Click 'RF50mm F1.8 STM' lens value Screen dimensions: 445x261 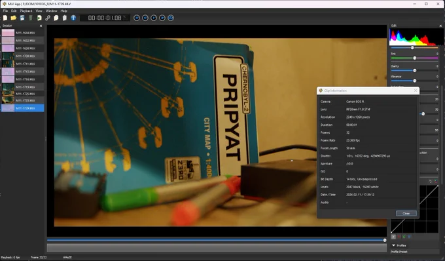click(x=358, y=109)
